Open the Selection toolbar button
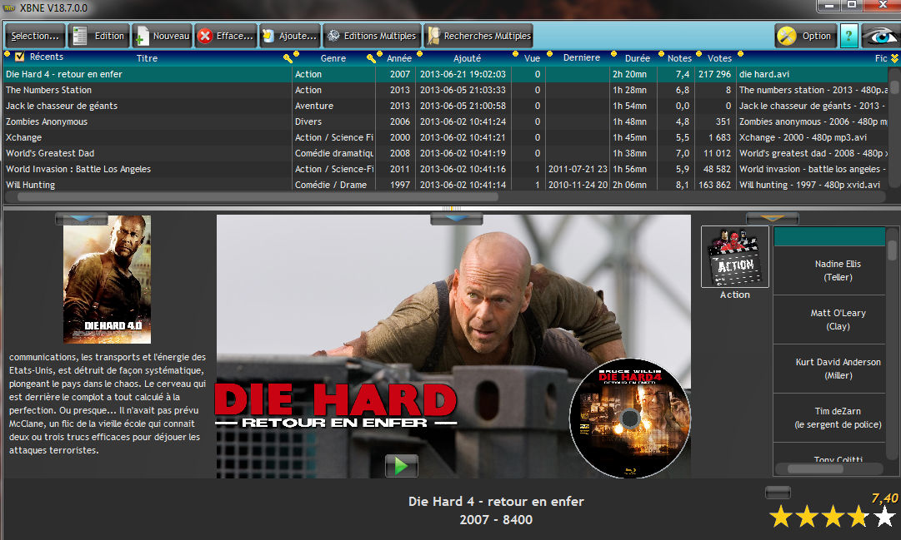This screenshot has height=540, width=901. 35,36
